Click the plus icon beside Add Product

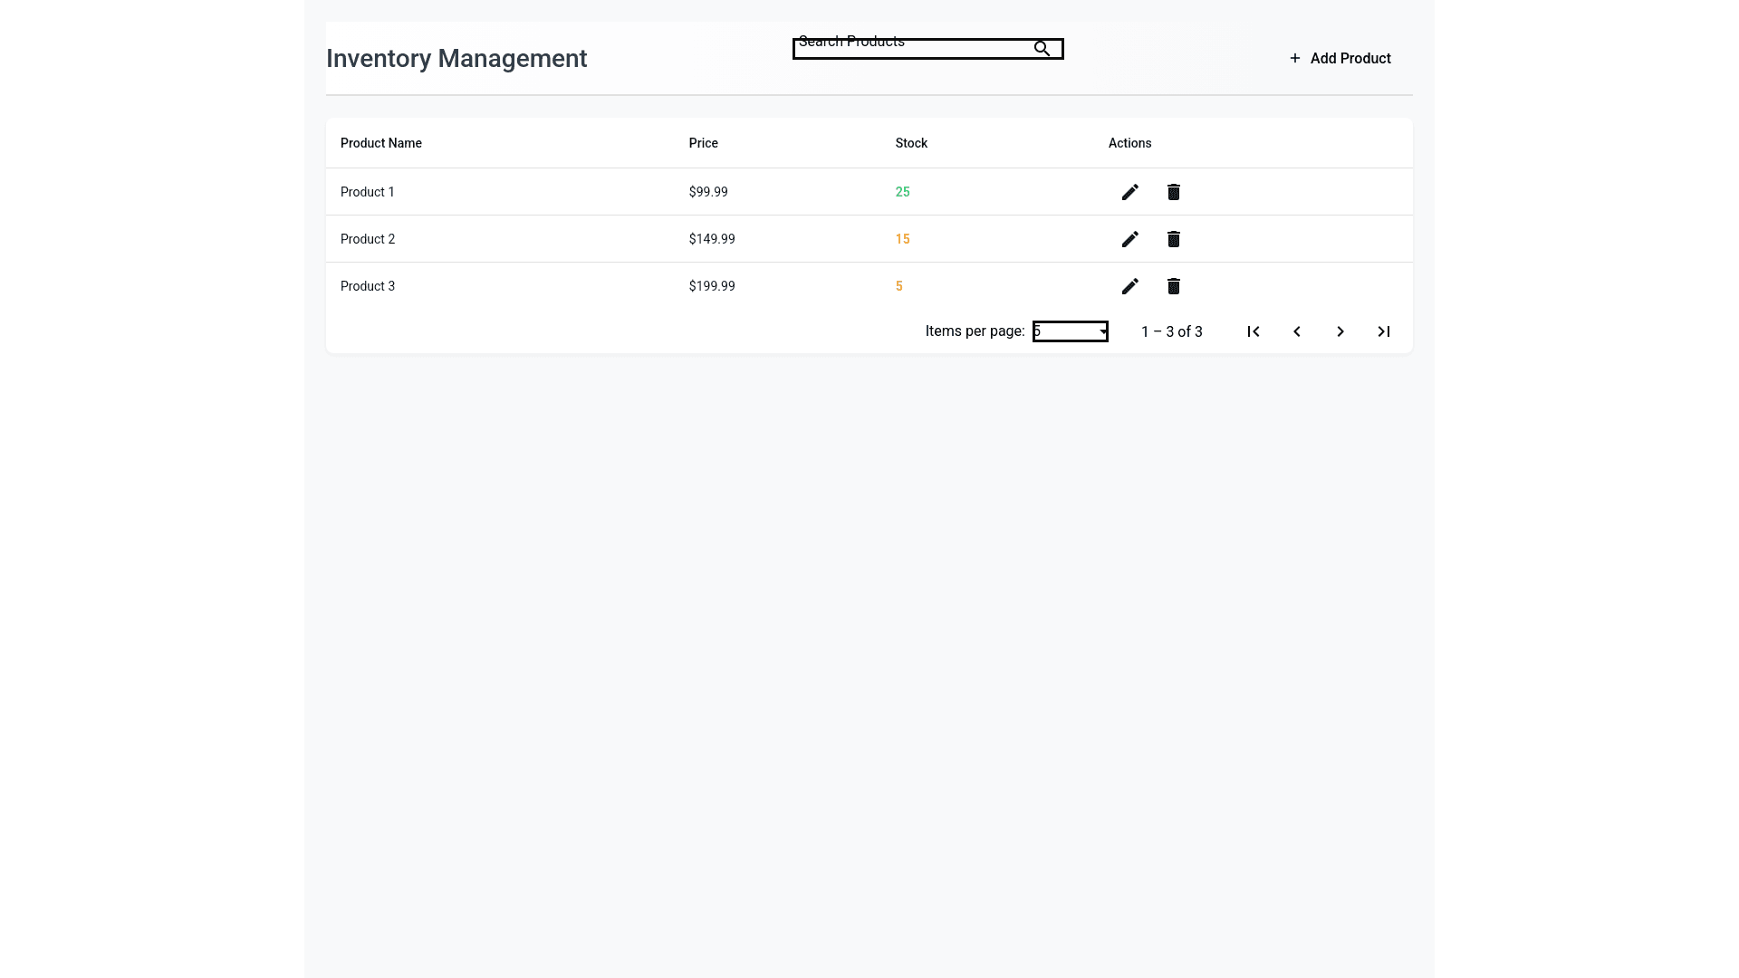[x=1294, y=59]
